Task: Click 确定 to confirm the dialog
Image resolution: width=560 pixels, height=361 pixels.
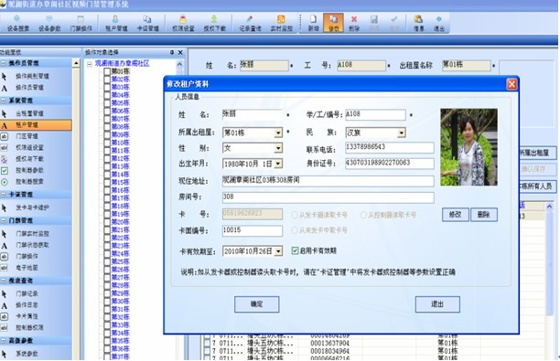Action: [256, 304]
